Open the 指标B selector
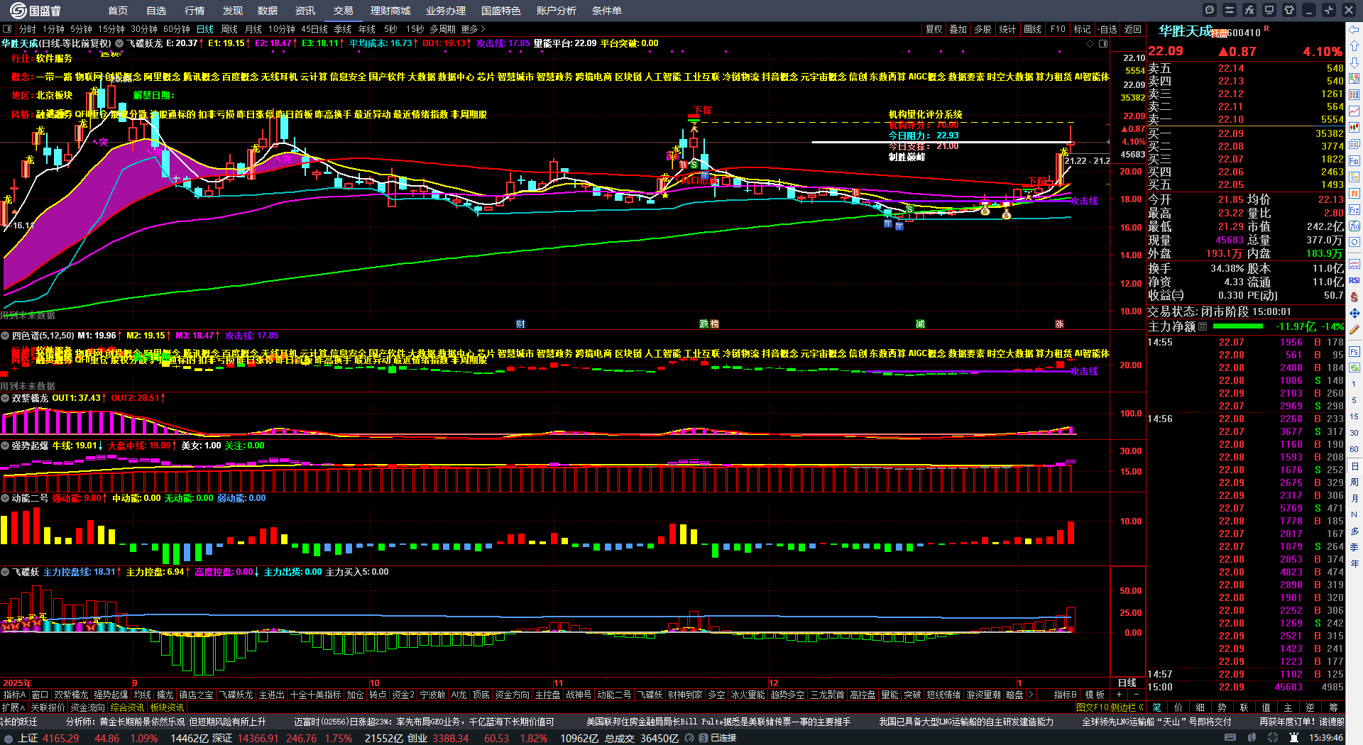The height and width of the screenshot is (745, 1363). tap(1065, 695)
